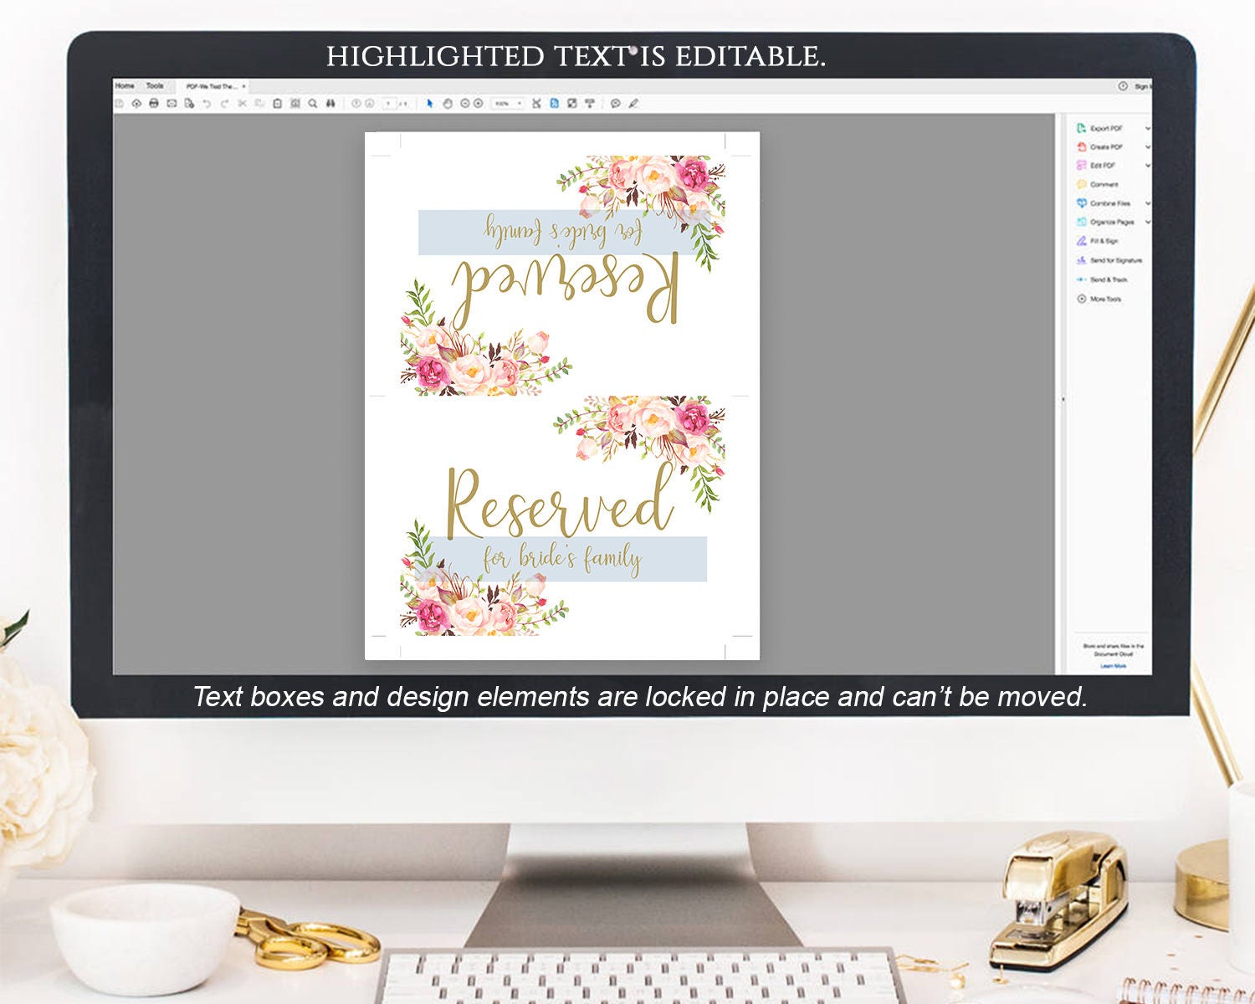Screen dimensions: 1255x1004
Task: Click the Send for Signature tool
Action: (1110, 260)
